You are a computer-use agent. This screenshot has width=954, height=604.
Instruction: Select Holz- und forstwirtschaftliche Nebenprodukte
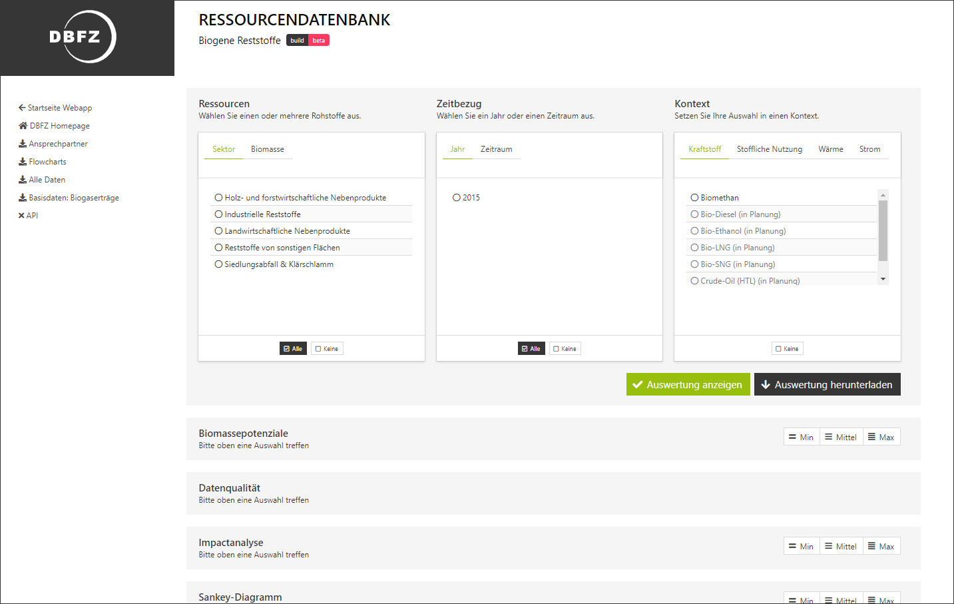312,198
